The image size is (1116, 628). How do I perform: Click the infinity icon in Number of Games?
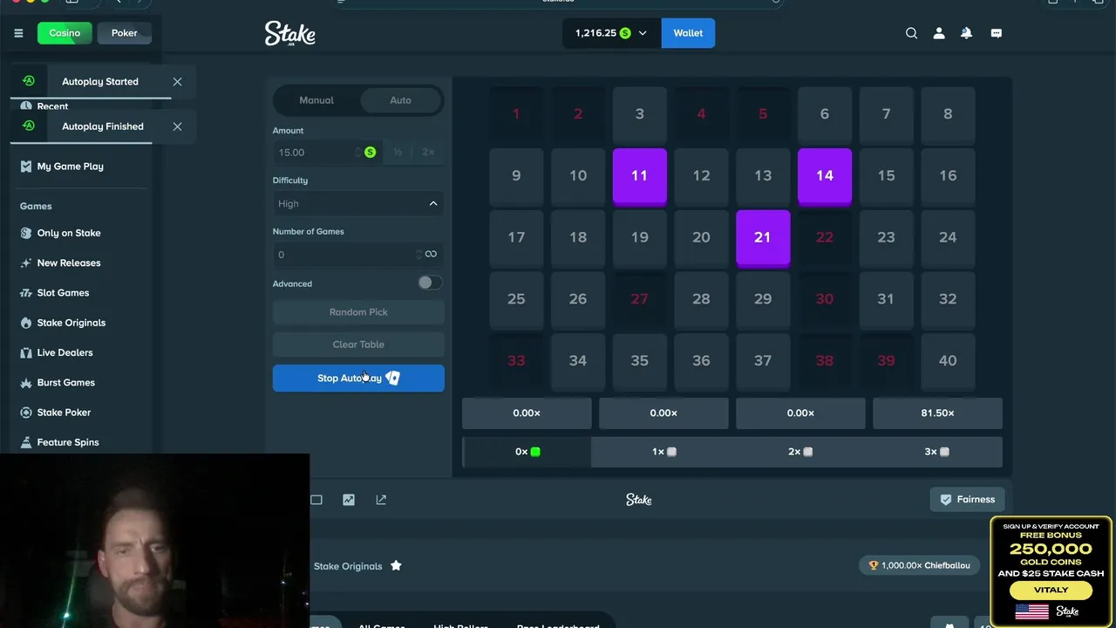(431, 254)
